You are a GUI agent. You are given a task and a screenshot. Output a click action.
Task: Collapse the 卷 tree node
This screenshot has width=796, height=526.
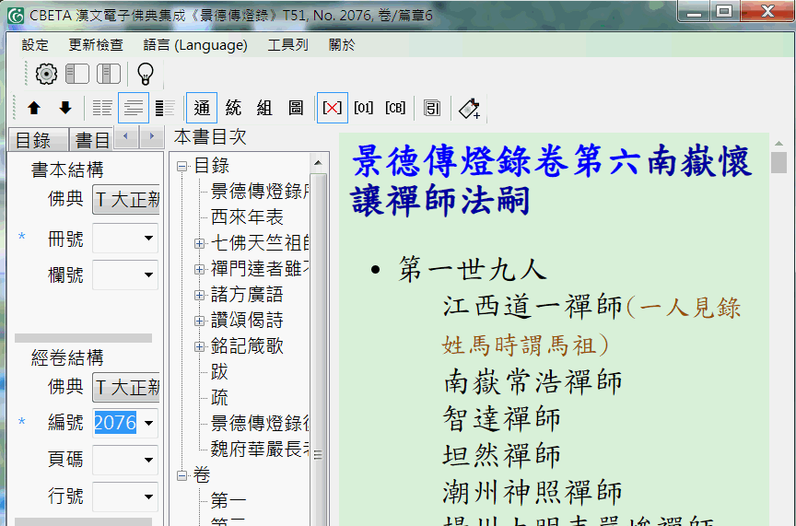tap(182, 475)
